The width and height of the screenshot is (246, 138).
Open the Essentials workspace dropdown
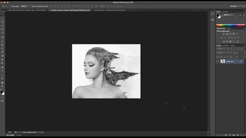[x=237, y=6]
